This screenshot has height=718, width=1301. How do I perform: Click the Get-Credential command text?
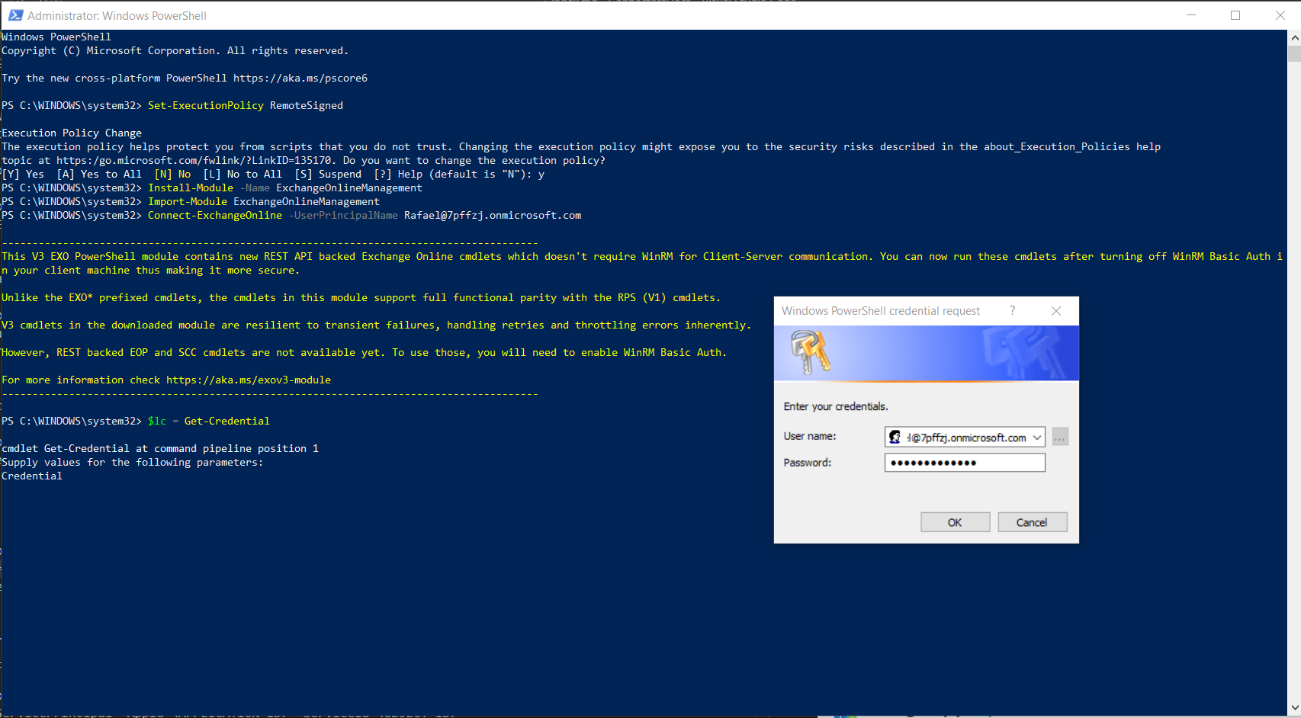[227, 421]
